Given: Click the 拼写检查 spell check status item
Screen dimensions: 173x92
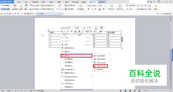Looking at the screenshot, I should [40, 91].
